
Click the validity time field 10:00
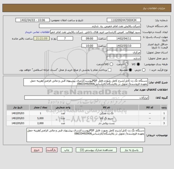tap(89, 46)
